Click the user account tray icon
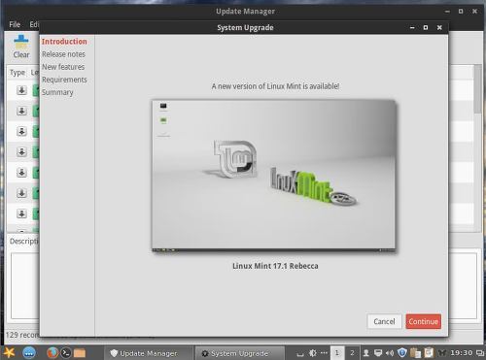Viewport: 486px width, 360px height. coord(366,353)
